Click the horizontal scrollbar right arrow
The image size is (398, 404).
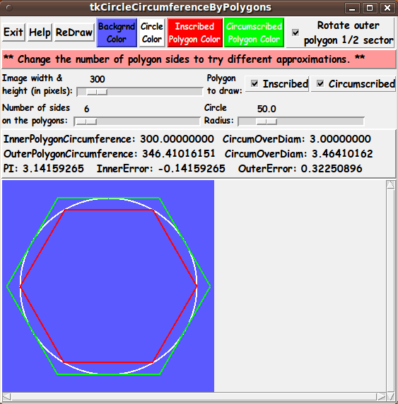[x=381, y=396]
